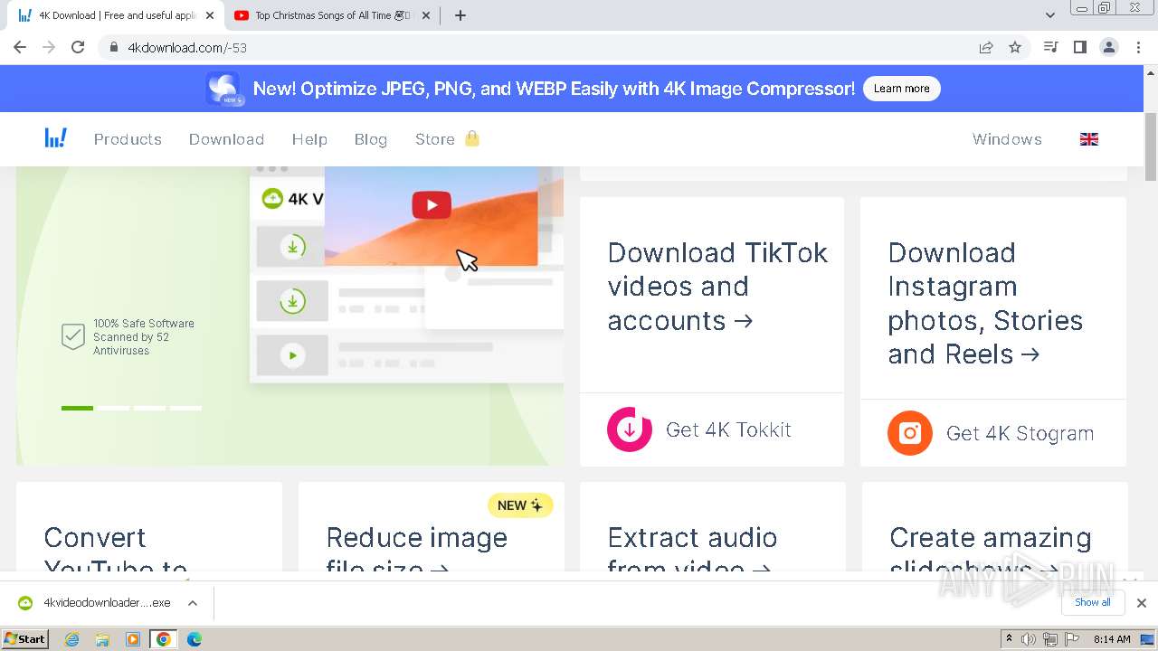This screenshot has height=651, width=1158.
Task: Click Show all downloads button
Action: (x=1093, y=602)
